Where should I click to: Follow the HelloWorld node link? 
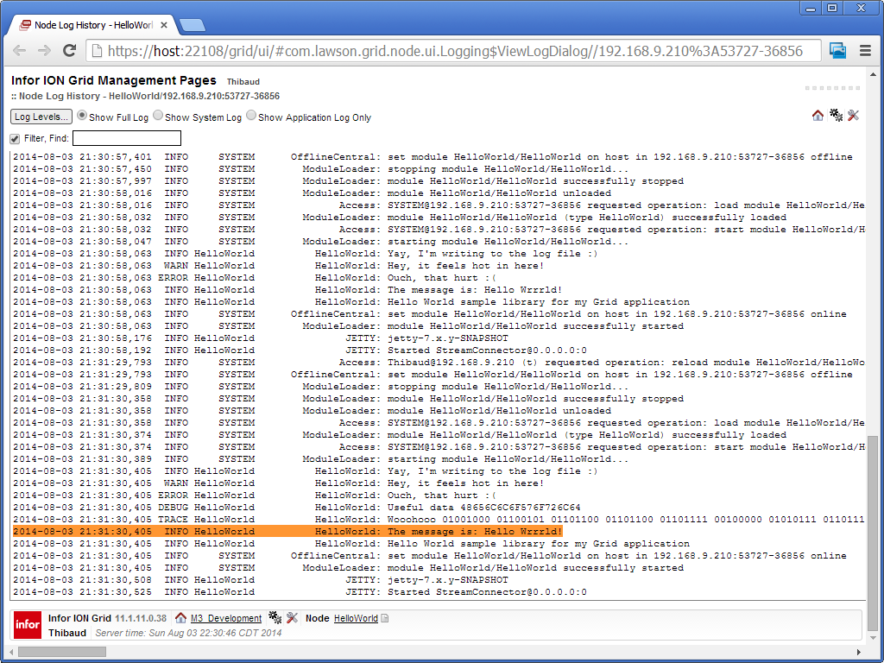pos(356,619)
